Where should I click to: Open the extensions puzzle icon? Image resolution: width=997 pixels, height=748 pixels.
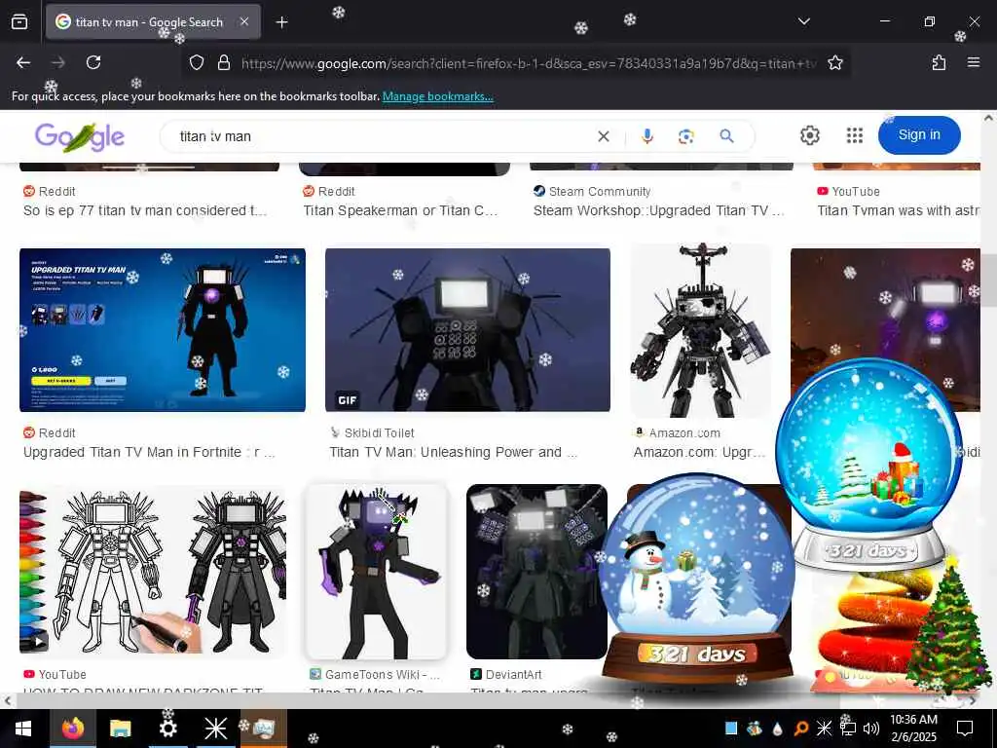[x=939, y=62]
